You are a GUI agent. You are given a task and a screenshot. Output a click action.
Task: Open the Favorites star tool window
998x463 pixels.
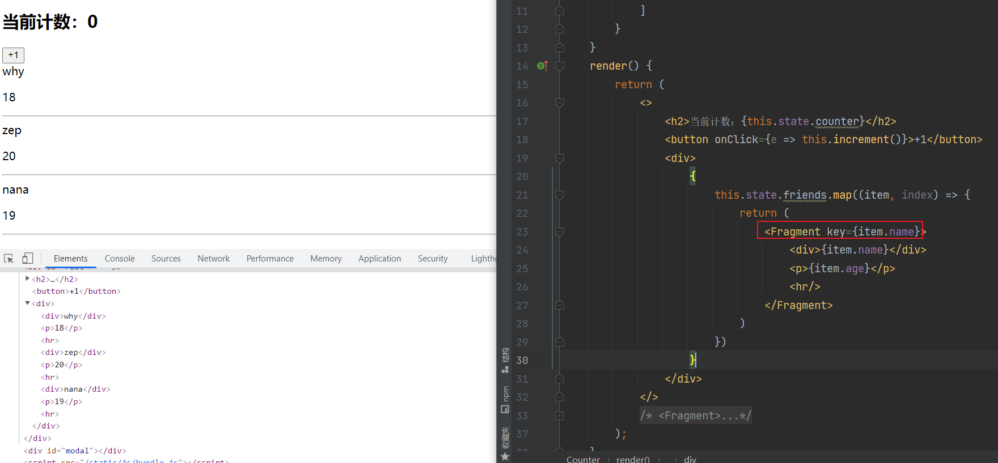(505, 456)
